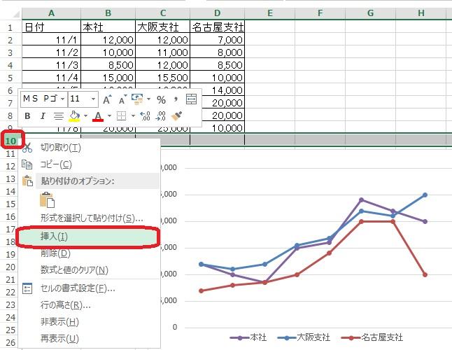Apply percent style button
Image resolution: width=452 pixels, height=350 pixels.
click(161, 99)
